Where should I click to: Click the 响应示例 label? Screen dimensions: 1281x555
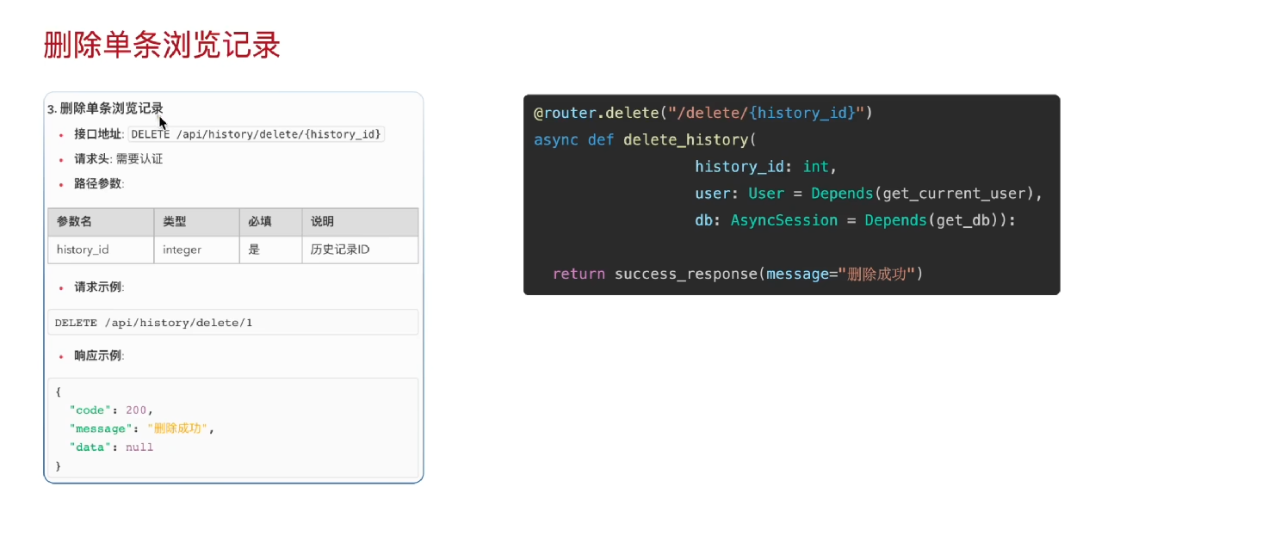click(98, 355)
